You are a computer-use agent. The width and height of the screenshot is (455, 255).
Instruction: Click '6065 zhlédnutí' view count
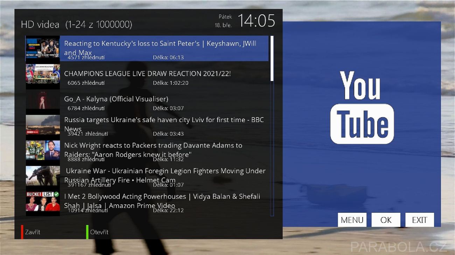pyautogui.click(x=86, y=83)
